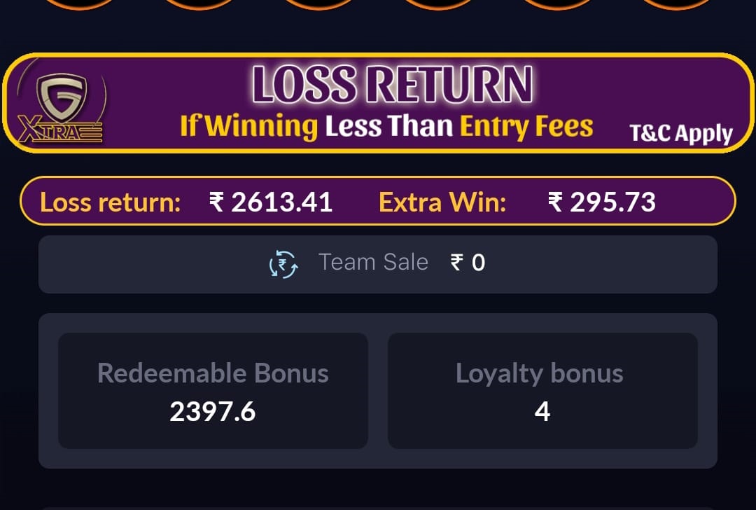Click the Team Sale rupee refresh icon

283,264
